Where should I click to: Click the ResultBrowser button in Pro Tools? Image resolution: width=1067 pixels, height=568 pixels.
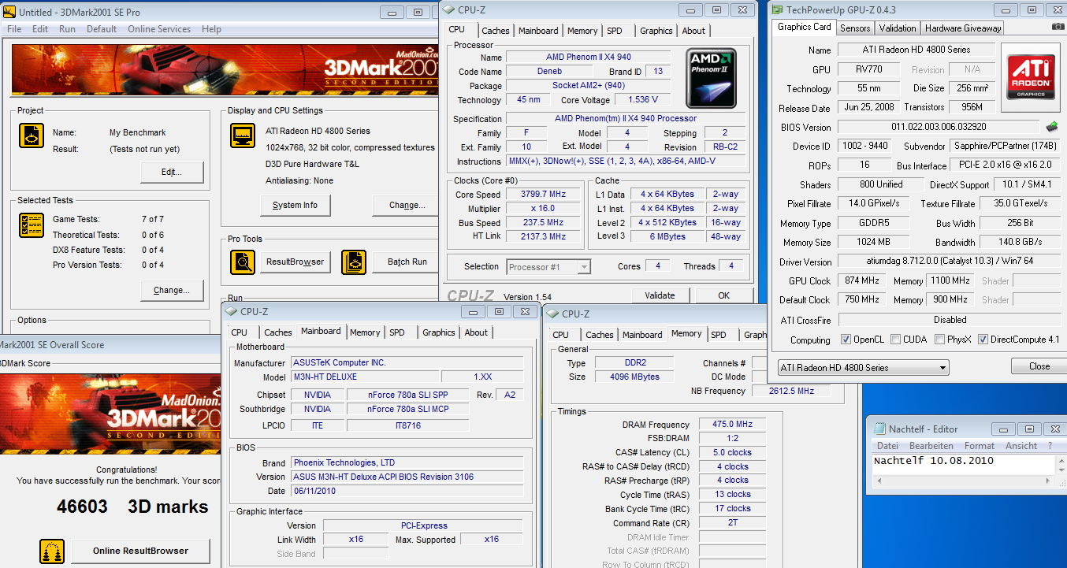click(295, 262)
